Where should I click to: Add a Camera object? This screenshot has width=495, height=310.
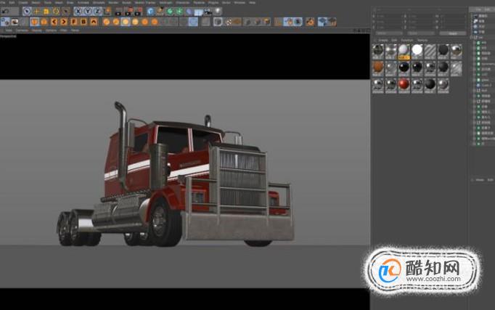[x=208, y=12]
